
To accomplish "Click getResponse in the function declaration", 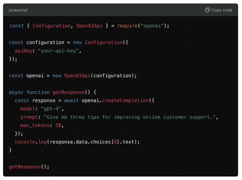I will click(68, 92).
